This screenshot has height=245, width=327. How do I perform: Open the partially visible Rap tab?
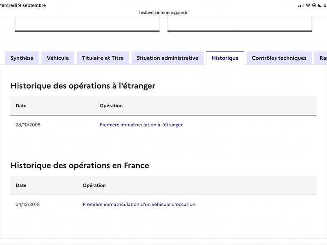(x=321, y=58)
